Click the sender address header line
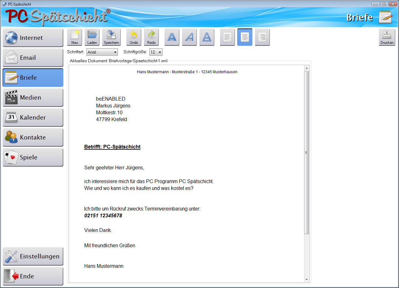 (187, 72)
